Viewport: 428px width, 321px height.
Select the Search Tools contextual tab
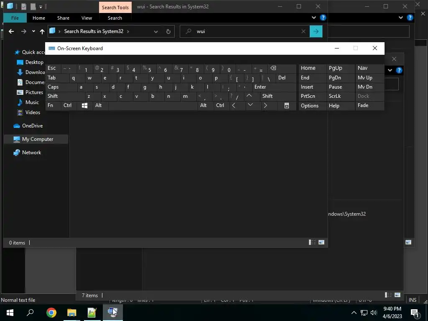tap(115, 8)
